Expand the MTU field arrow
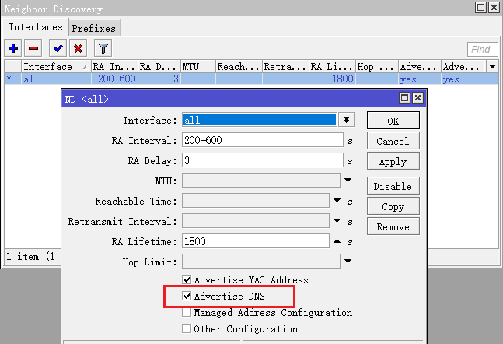 click(x=348, y=181)
